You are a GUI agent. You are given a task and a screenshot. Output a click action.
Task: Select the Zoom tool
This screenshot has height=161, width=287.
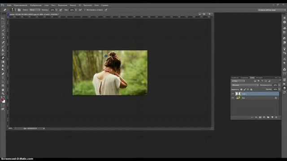click(3, 94)
